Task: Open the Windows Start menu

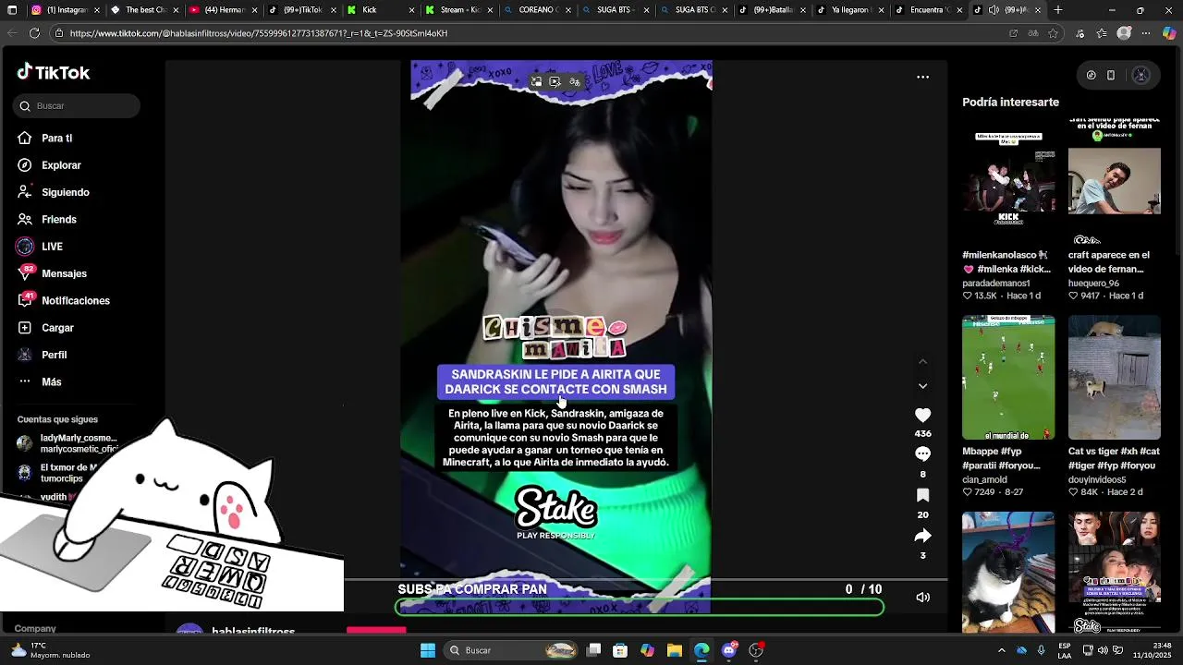Action: 428,650
